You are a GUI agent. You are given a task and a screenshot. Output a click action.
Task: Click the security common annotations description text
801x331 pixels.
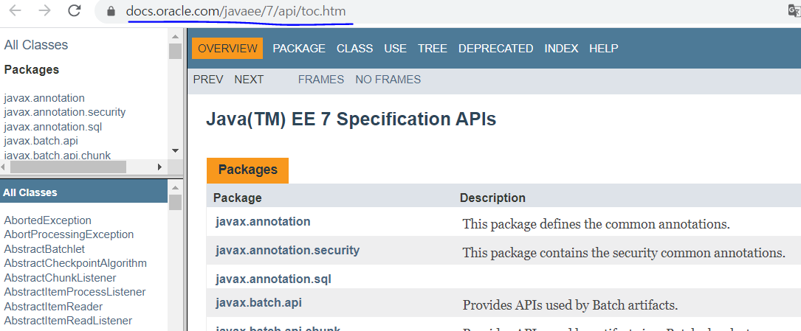click(624, 253)
